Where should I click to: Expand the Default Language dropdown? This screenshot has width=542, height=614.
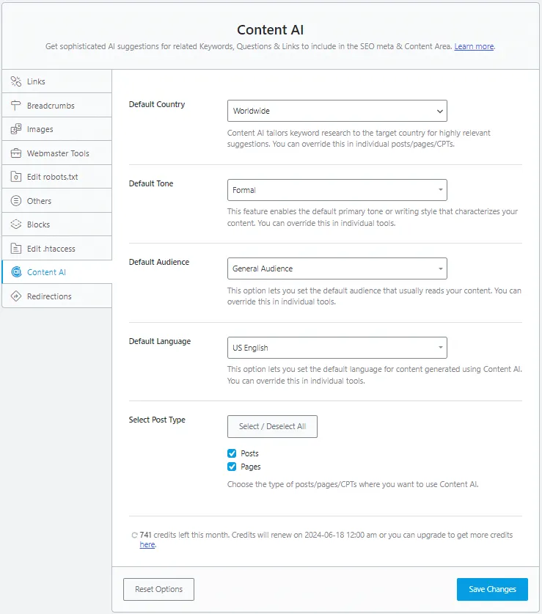337,348
